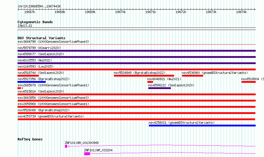Click the nsv4536960 gnomAD red bar
This screenshot has width=264, height=157.
[x=193, y=76]
